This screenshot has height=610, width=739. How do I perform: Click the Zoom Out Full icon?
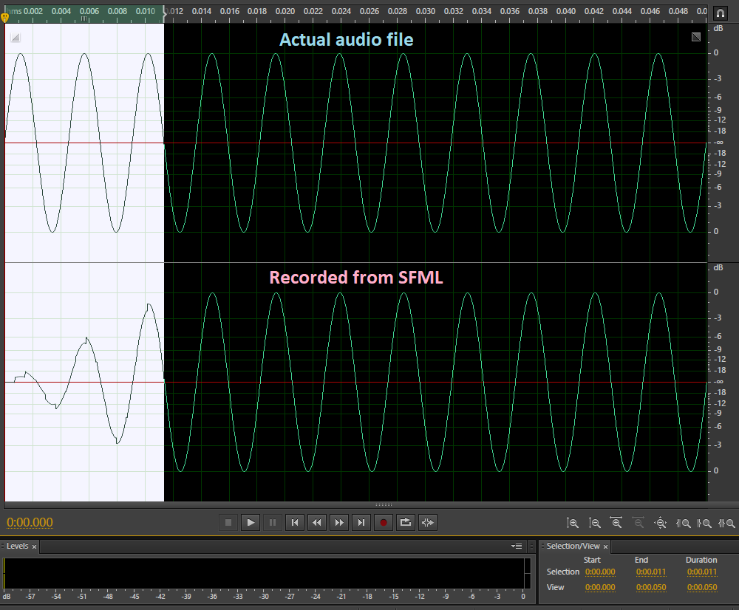[661, 523]
